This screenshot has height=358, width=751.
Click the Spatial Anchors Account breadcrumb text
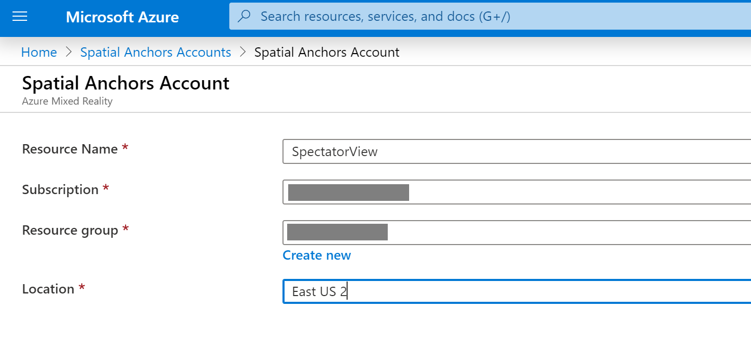coord(327,53)
